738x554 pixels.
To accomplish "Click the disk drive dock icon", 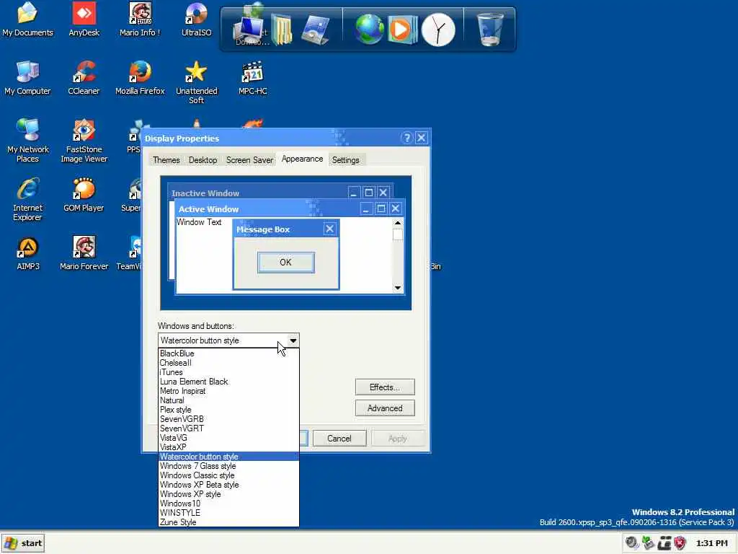I will pyautogui.click(x=316, y=29).
